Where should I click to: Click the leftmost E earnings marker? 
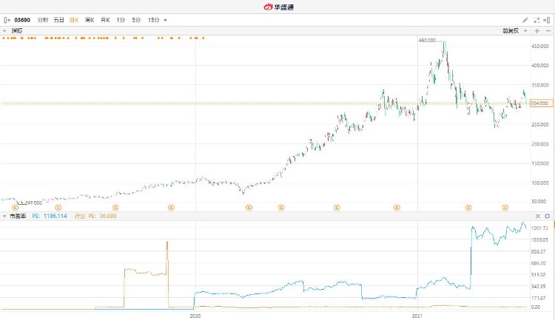point(15,208)
